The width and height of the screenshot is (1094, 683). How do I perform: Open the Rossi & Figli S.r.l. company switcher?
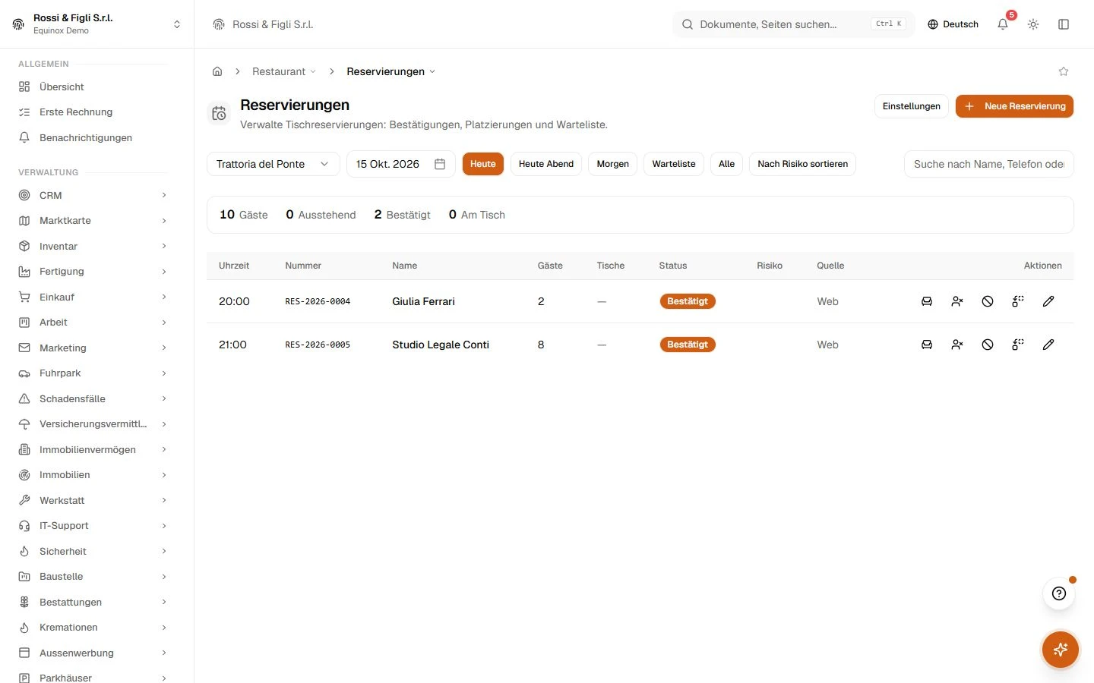point(96,24)
